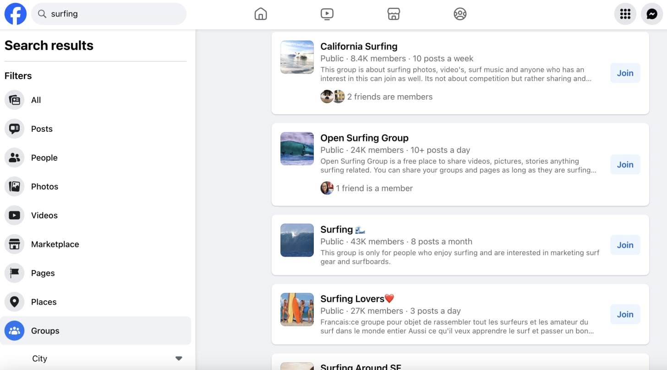This screenshot has width=667, height=370.
Task: Choose the Videos filter label
Action: pos(44,215)
